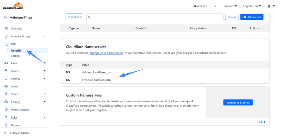Click the Email envelope icon
281x138 pixels.
[6, 63]
